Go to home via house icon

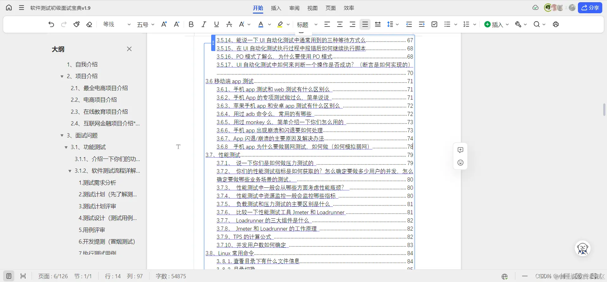(9, 8)
